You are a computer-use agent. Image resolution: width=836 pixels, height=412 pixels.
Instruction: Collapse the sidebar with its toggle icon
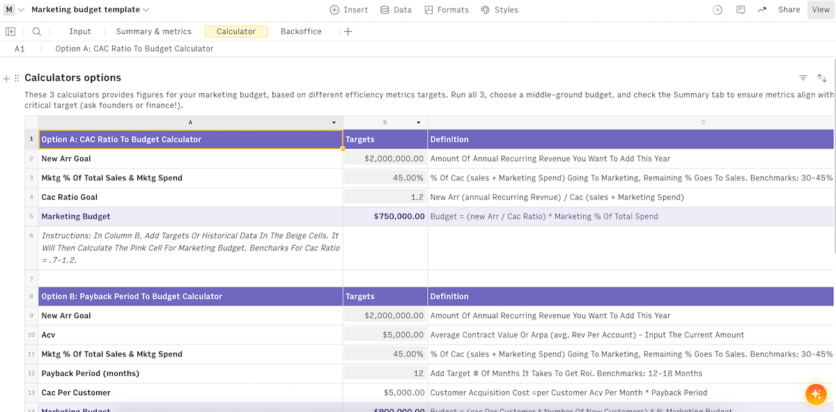pyautogui.click(x=10, y=31)
